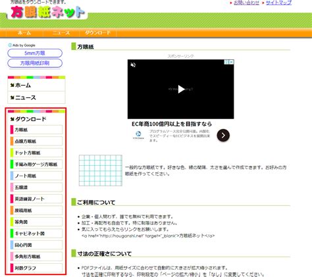Open 原稿用紙 in the sidebar menu
Viewport: 312px width, 277px height.
pyautogui.click(x=36, y=211)
